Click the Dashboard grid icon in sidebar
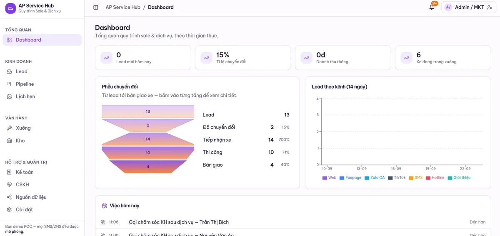Viewport: 500px width, 236px height. [9, 40]
